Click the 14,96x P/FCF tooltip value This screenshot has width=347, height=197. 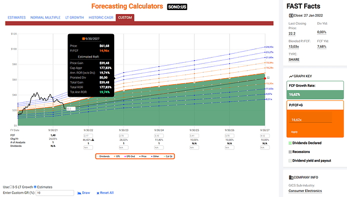pos(104,51)
